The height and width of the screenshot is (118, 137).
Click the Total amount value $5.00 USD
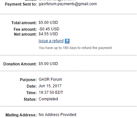[48, 23]
